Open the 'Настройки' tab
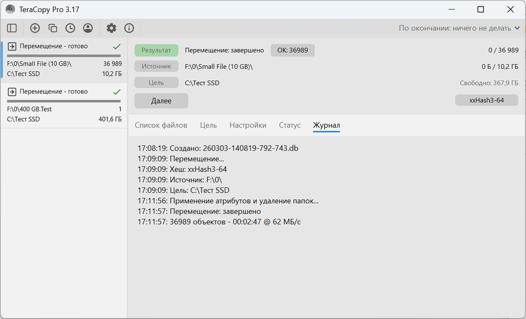Screen dimensions: 526x319 tap(248, 125)
